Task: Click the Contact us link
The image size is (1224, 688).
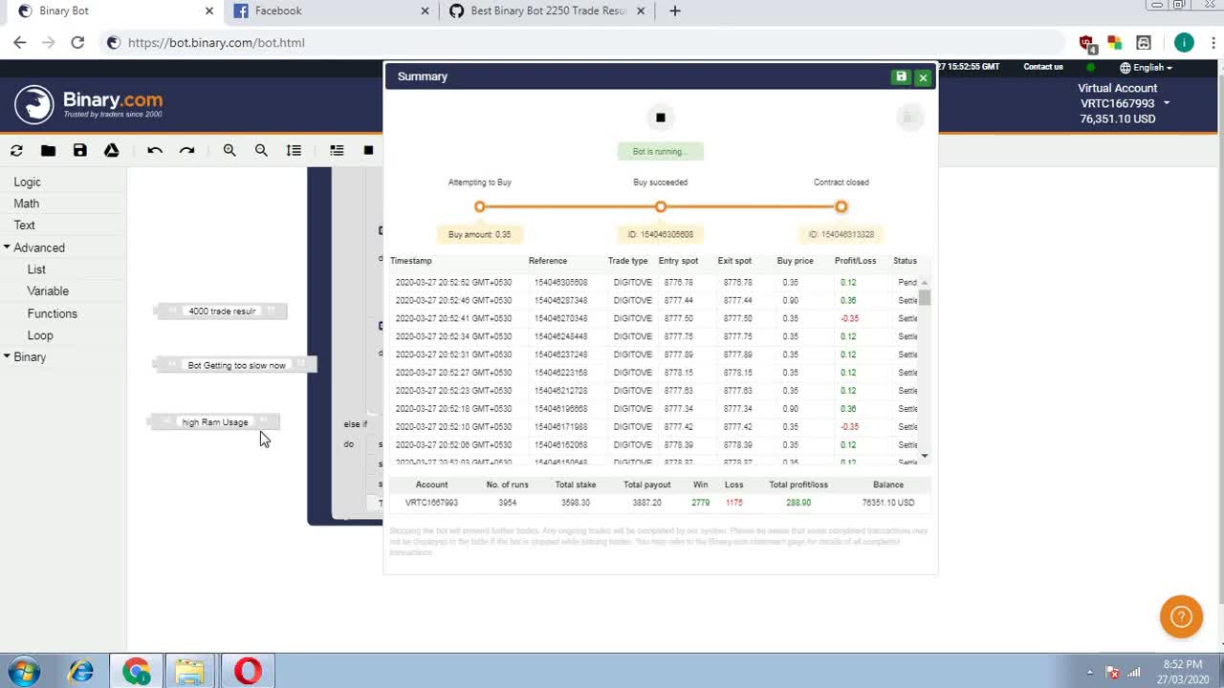Action: pos(1042,67)
